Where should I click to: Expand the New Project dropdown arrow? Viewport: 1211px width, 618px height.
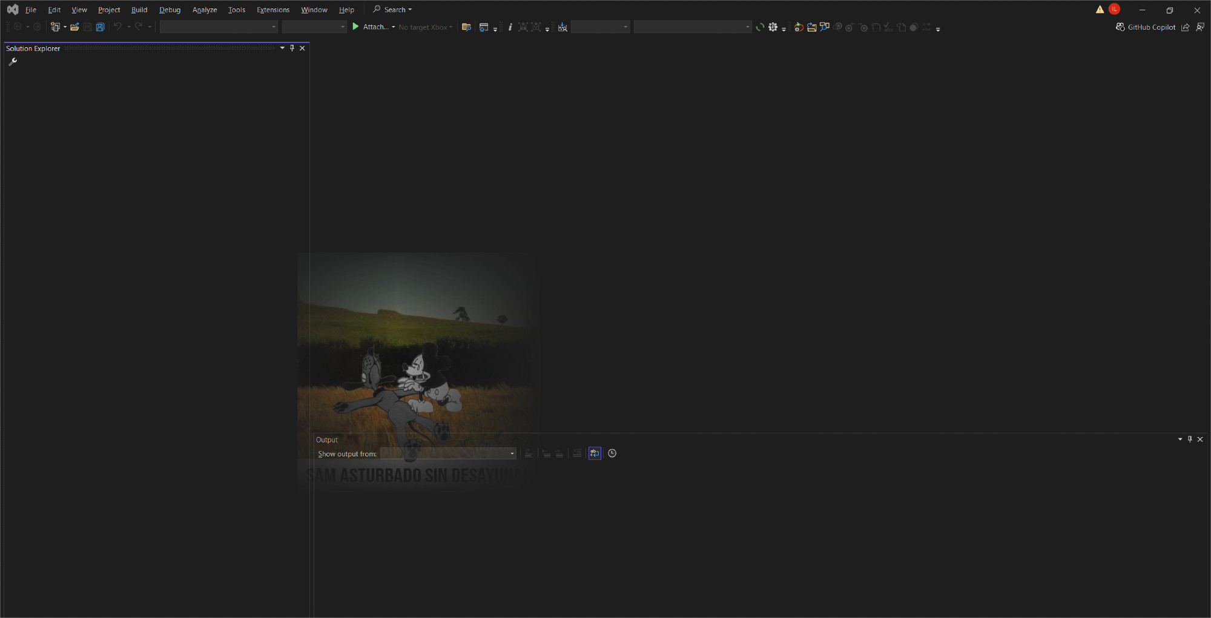[65, 27]
